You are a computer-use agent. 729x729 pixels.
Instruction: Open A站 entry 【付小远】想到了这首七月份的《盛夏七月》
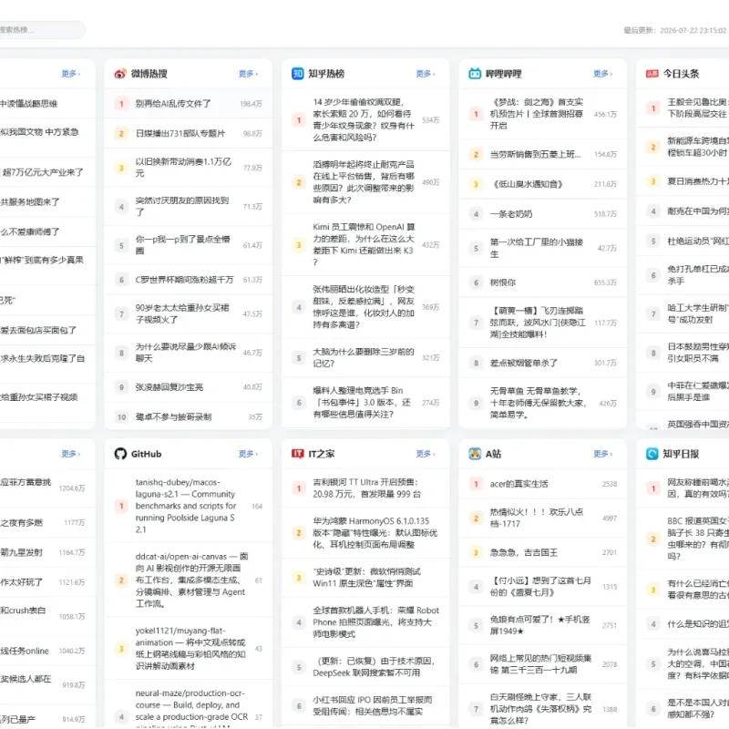pyautogui.click(x=542, y=587)
